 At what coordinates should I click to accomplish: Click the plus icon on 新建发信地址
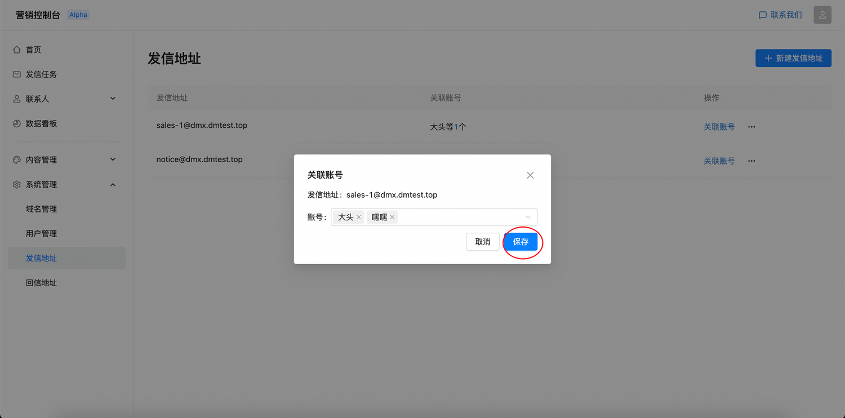click(768, 58)
